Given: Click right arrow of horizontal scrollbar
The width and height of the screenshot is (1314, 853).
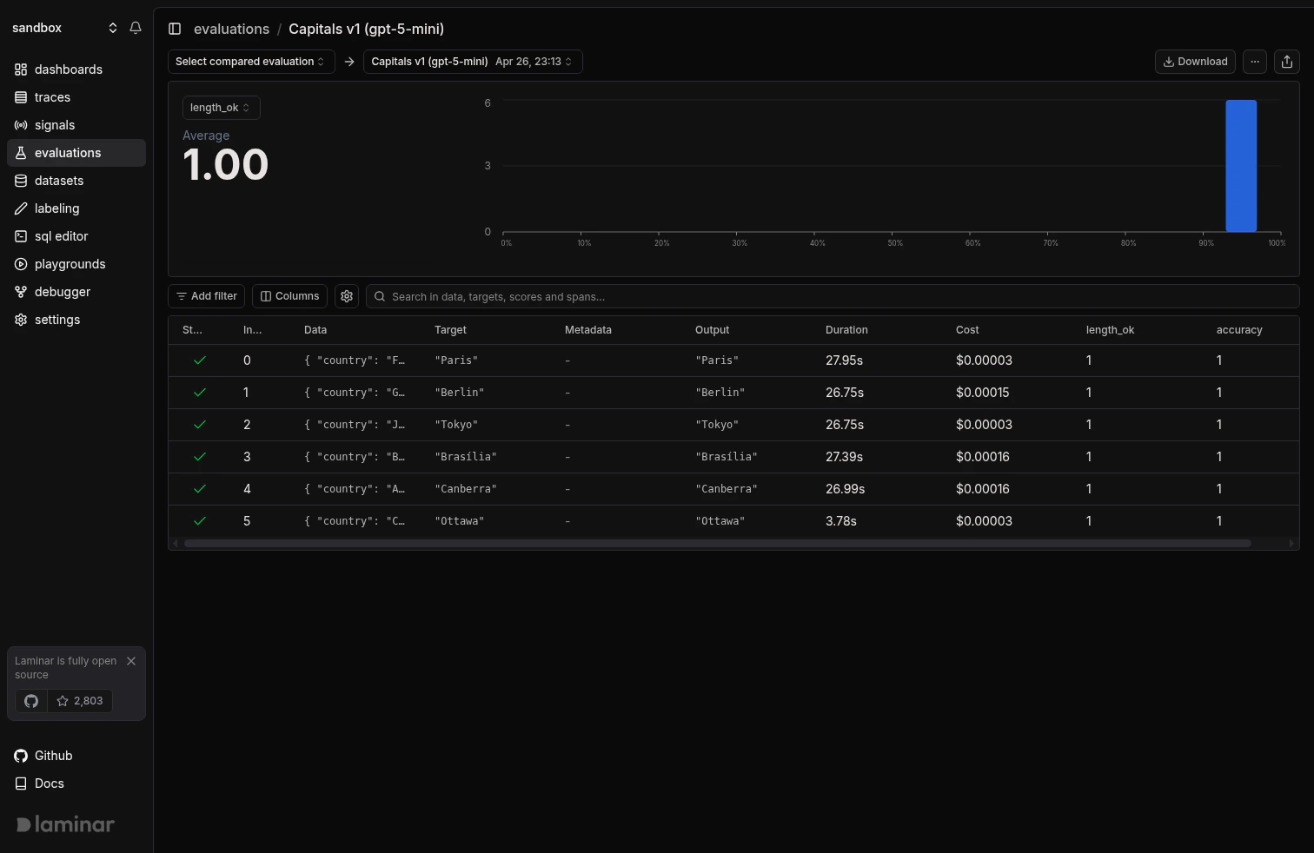Looking at the screenshot, I should pos(1291,544).
